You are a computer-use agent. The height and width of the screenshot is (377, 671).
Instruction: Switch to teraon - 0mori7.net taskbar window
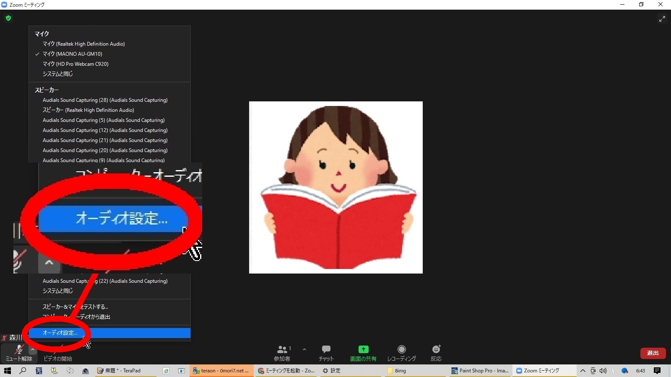pos(222,371)
